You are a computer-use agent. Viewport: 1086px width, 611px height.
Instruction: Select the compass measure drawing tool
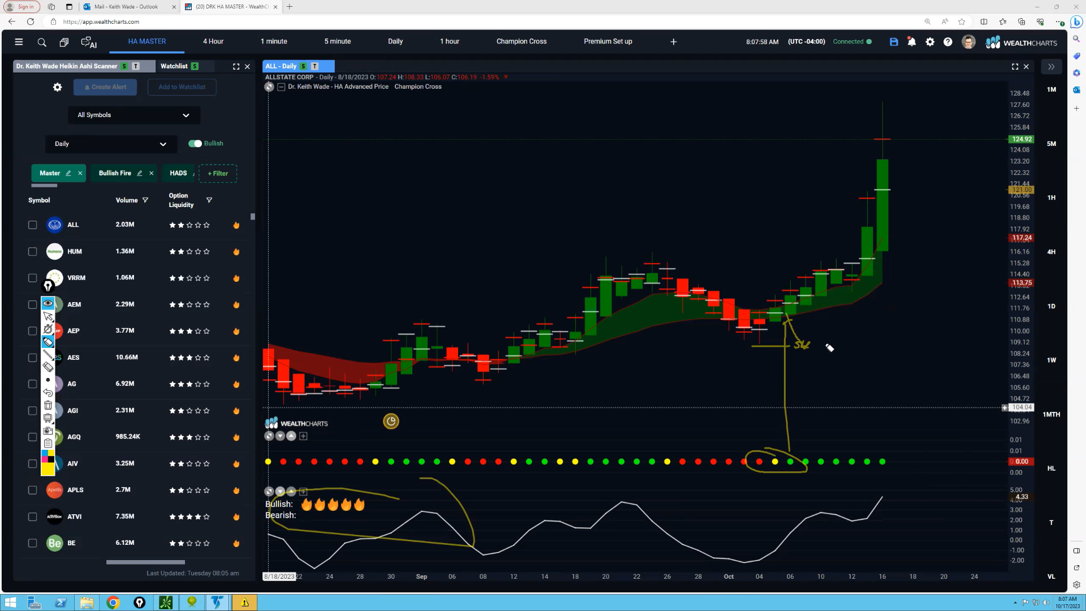tap(48, 329)
